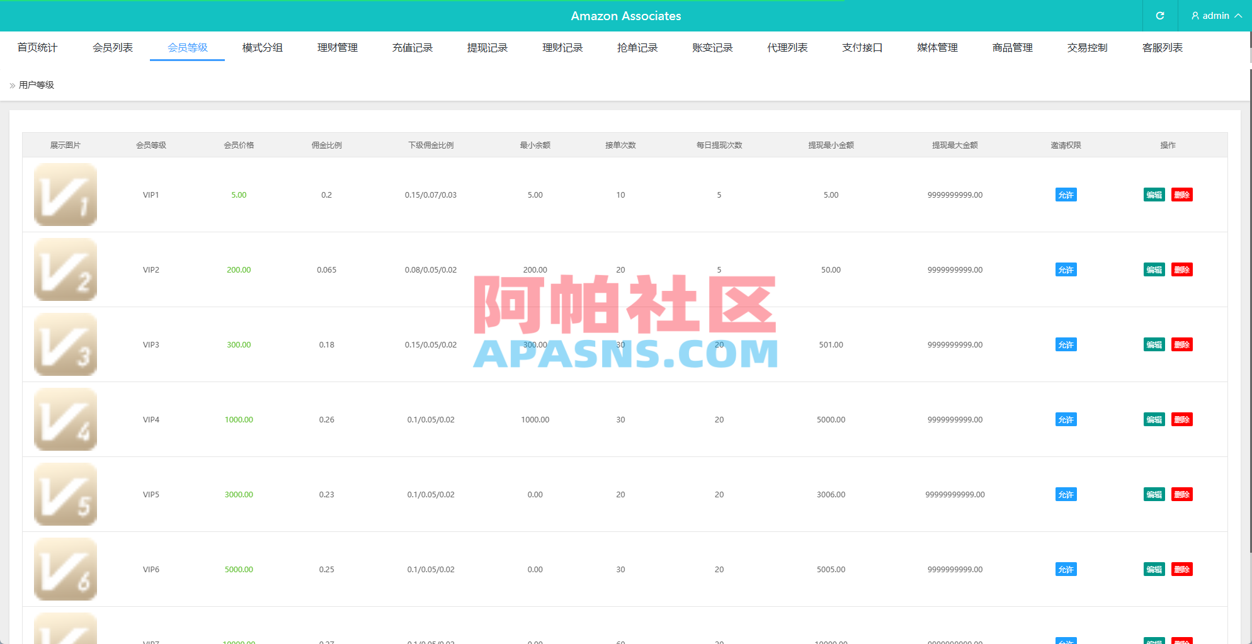Switch to 会员列表 tab

pos(113,48)
